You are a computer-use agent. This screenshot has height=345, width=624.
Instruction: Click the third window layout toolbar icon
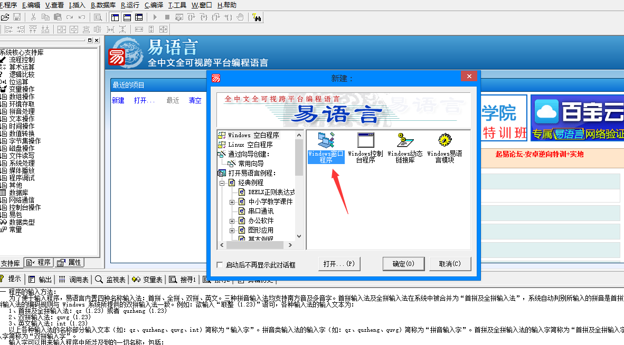pyautogui.click(x=139, y=17)
